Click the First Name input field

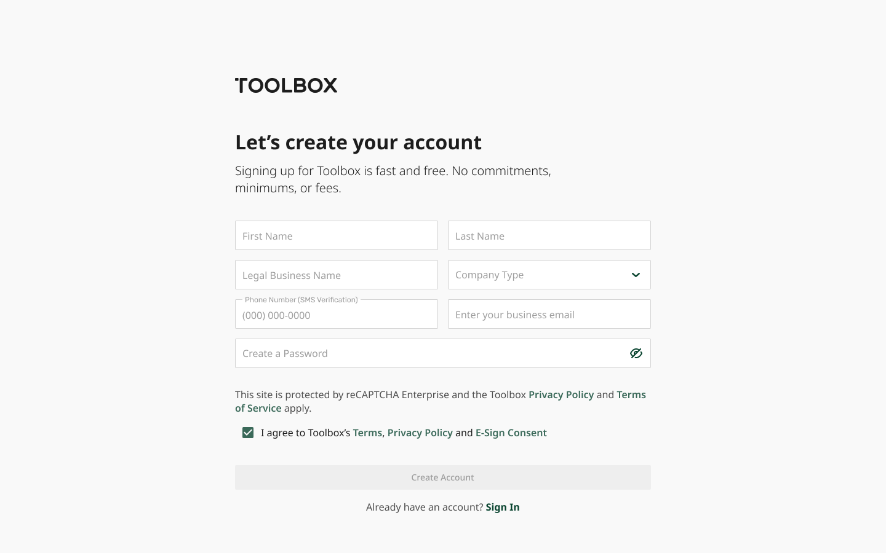pyautogui.click(x=337, y=235)
